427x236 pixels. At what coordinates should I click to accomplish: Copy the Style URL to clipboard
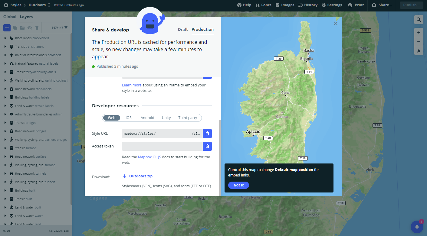pos(207,133)
